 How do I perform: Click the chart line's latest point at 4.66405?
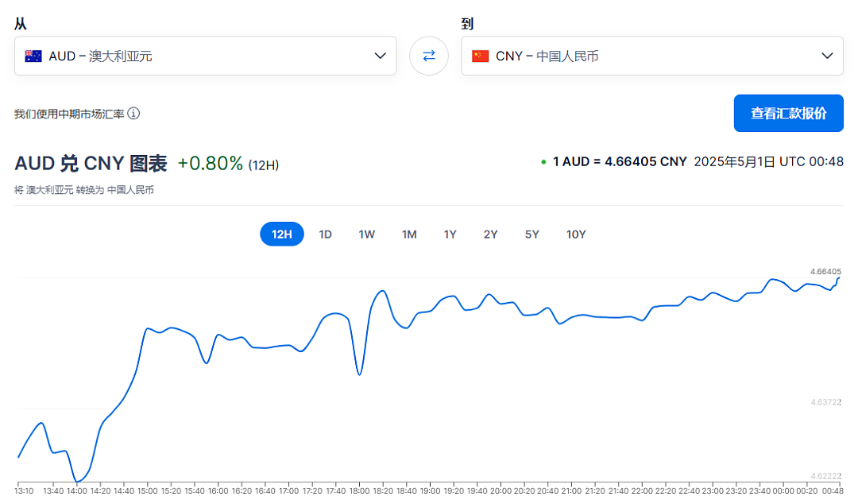click(838, 278)
